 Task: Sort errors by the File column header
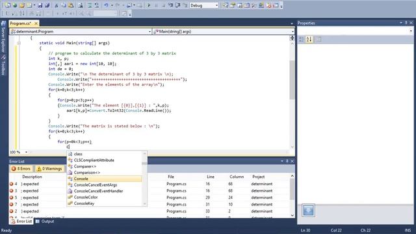click(171, 176)
